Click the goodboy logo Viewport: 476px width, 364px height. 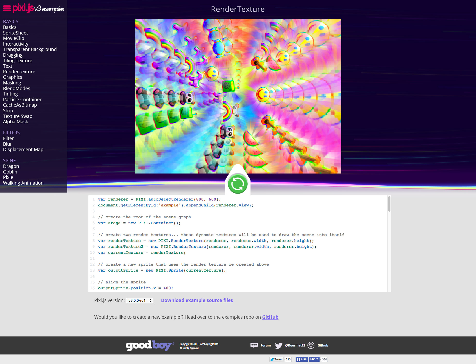149,345
